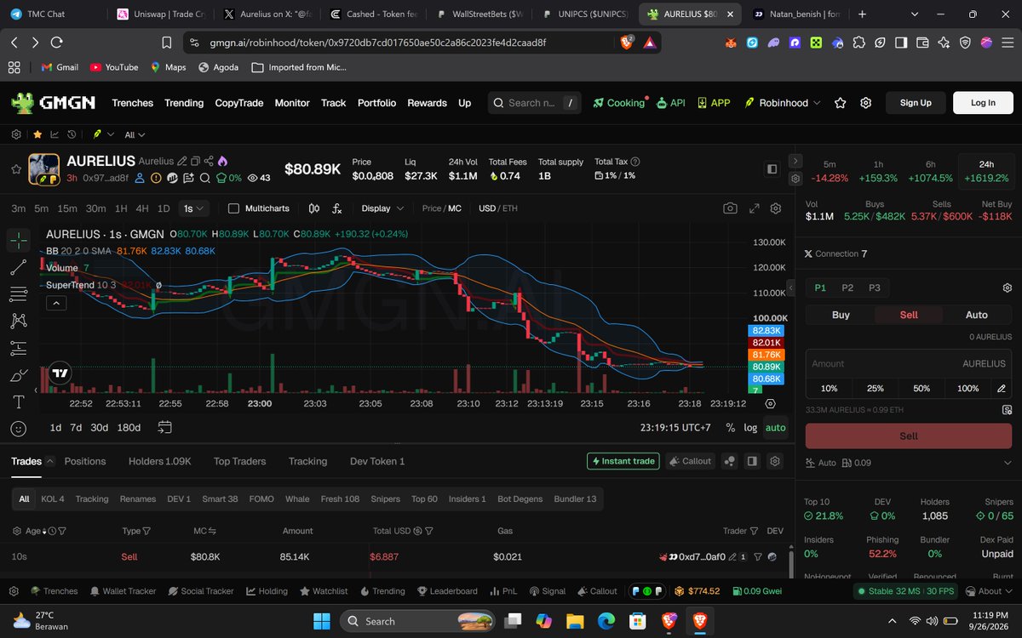Select the crosshair cursor tool in chart
Screen dimensions: 1022x638
click(18, 242)
